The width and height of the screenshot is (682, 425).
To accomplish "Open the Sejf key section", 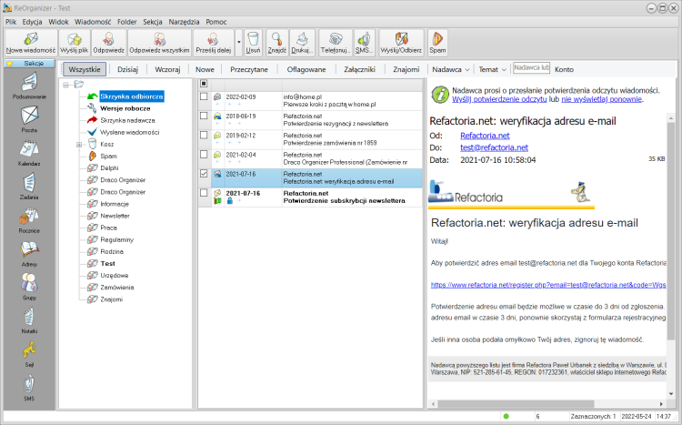I will (29, 354).
